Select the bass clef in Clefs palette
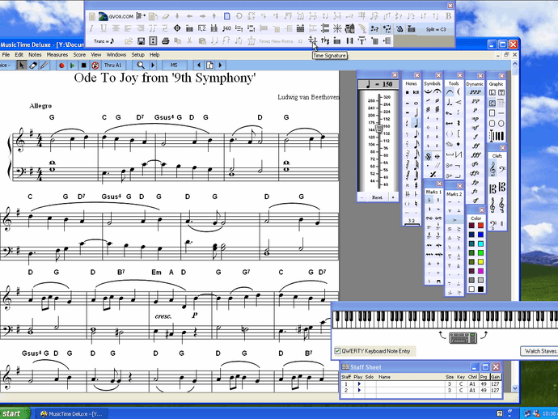The width and height of the screenshot is (558, 419). click(501, 169)
